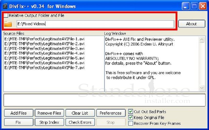Open the output folder browse icon
The image size is (209, 130).
pyautogui.click(x=8, y=24)
